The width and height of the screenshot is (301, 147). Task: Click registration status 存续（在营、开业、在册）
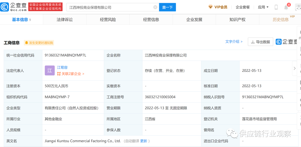pos(165,71)
